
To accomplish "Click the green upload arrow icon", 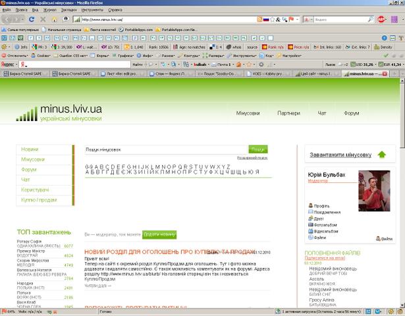I will [x=381, y=155].
